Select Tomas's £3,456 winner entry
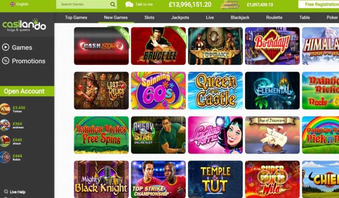The height and width of the screenshot is (198, 339). pyautogui.click(x=13, y=109)
